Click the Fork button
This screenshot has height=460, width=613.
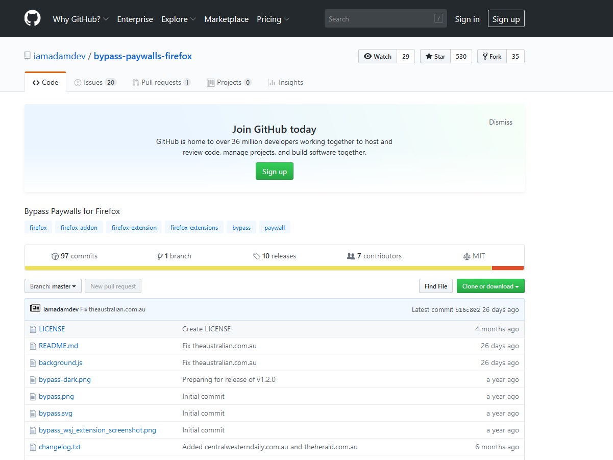coord(492,56)
